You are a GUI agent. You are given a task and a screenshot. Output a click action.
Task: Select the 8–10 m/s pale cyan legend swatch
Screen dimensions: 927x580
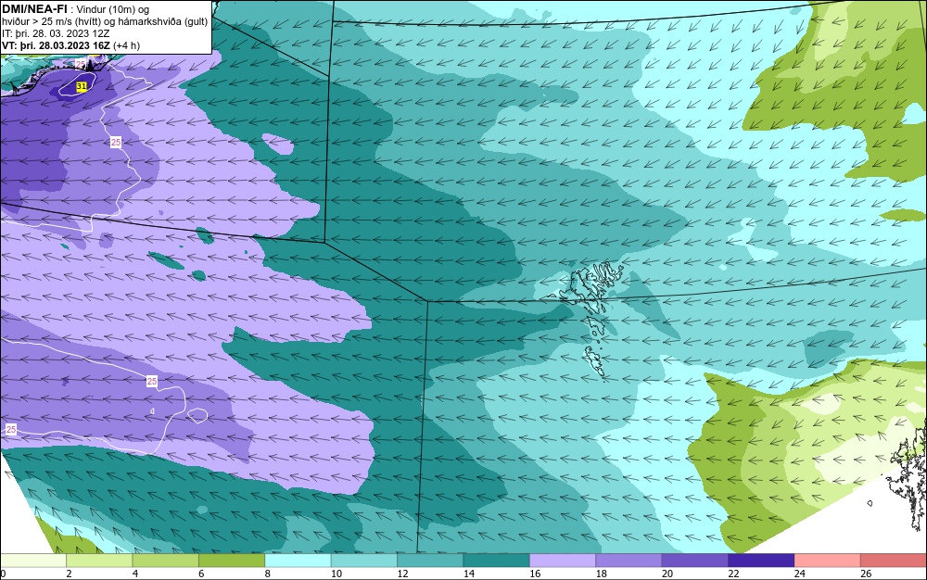[x=298, y=561]
